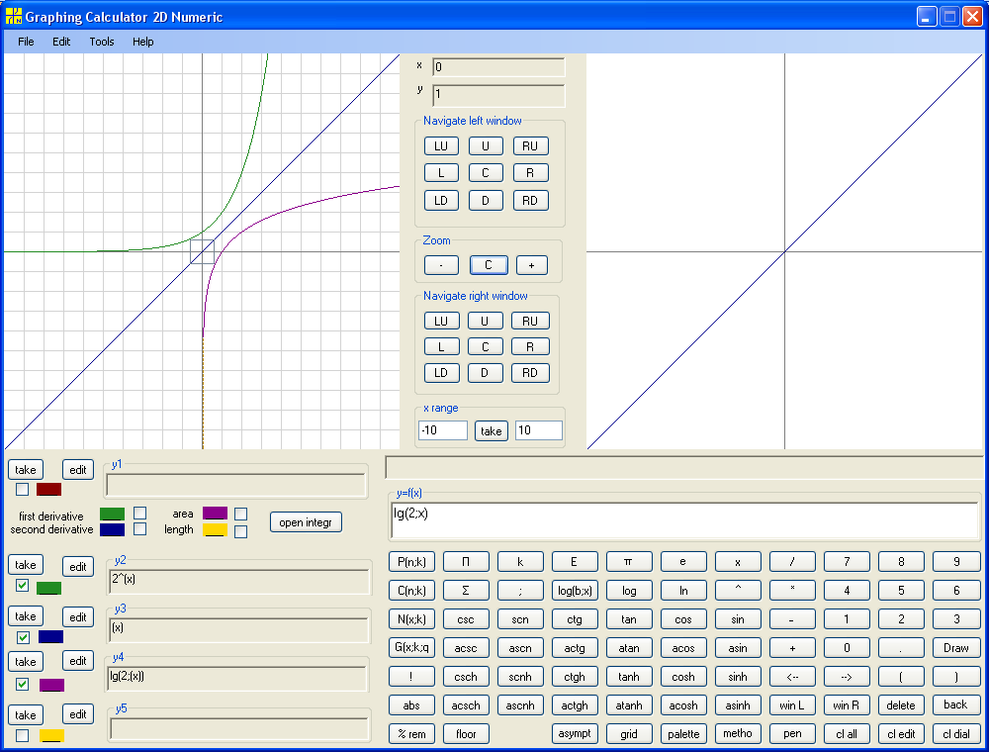The width and height of the screenshot is (989, 752).
Task: Click the take button for y3
Action: (x=26, y=616)
